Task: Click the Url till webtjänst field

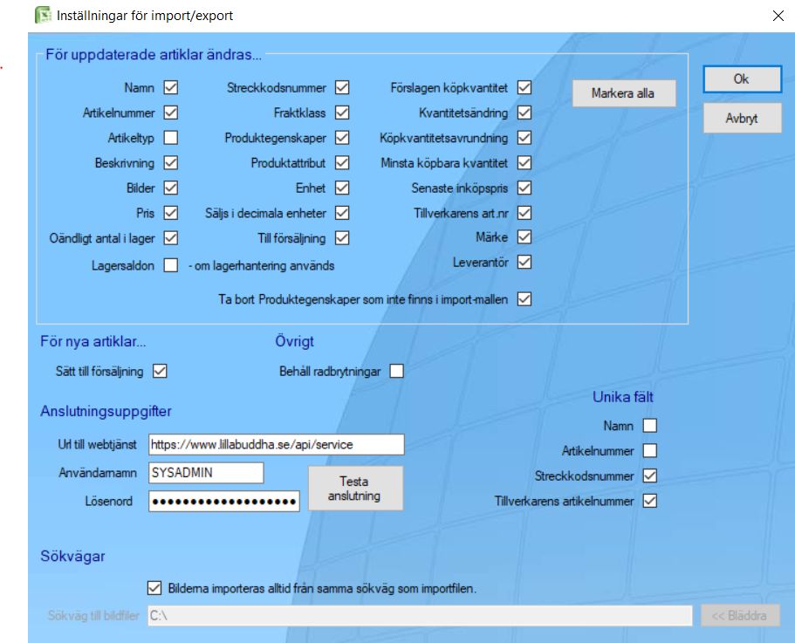Action: [277, 444]
